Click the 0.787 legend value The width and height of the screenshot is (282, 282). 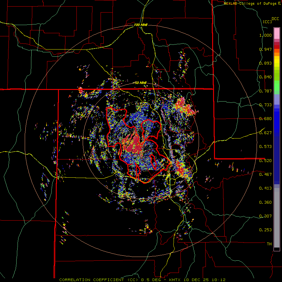[x=265, y=91]
